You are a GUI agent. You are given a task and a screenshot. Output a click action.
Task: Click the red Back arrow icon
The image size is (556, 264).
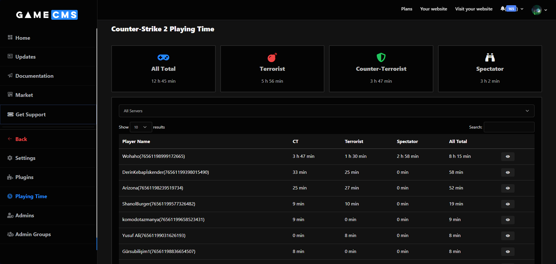click(10, 139)
